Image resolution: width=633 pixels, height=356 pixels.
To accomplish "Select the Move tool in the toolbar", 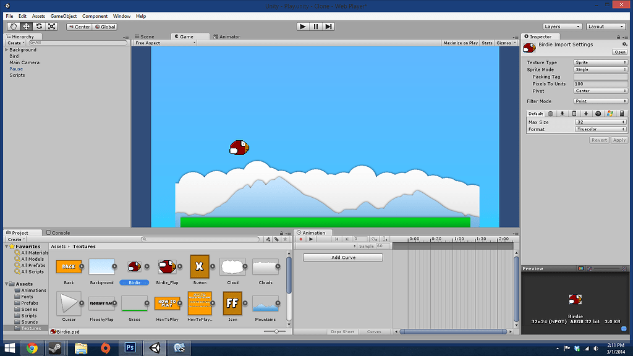I will tap(25, 26).
